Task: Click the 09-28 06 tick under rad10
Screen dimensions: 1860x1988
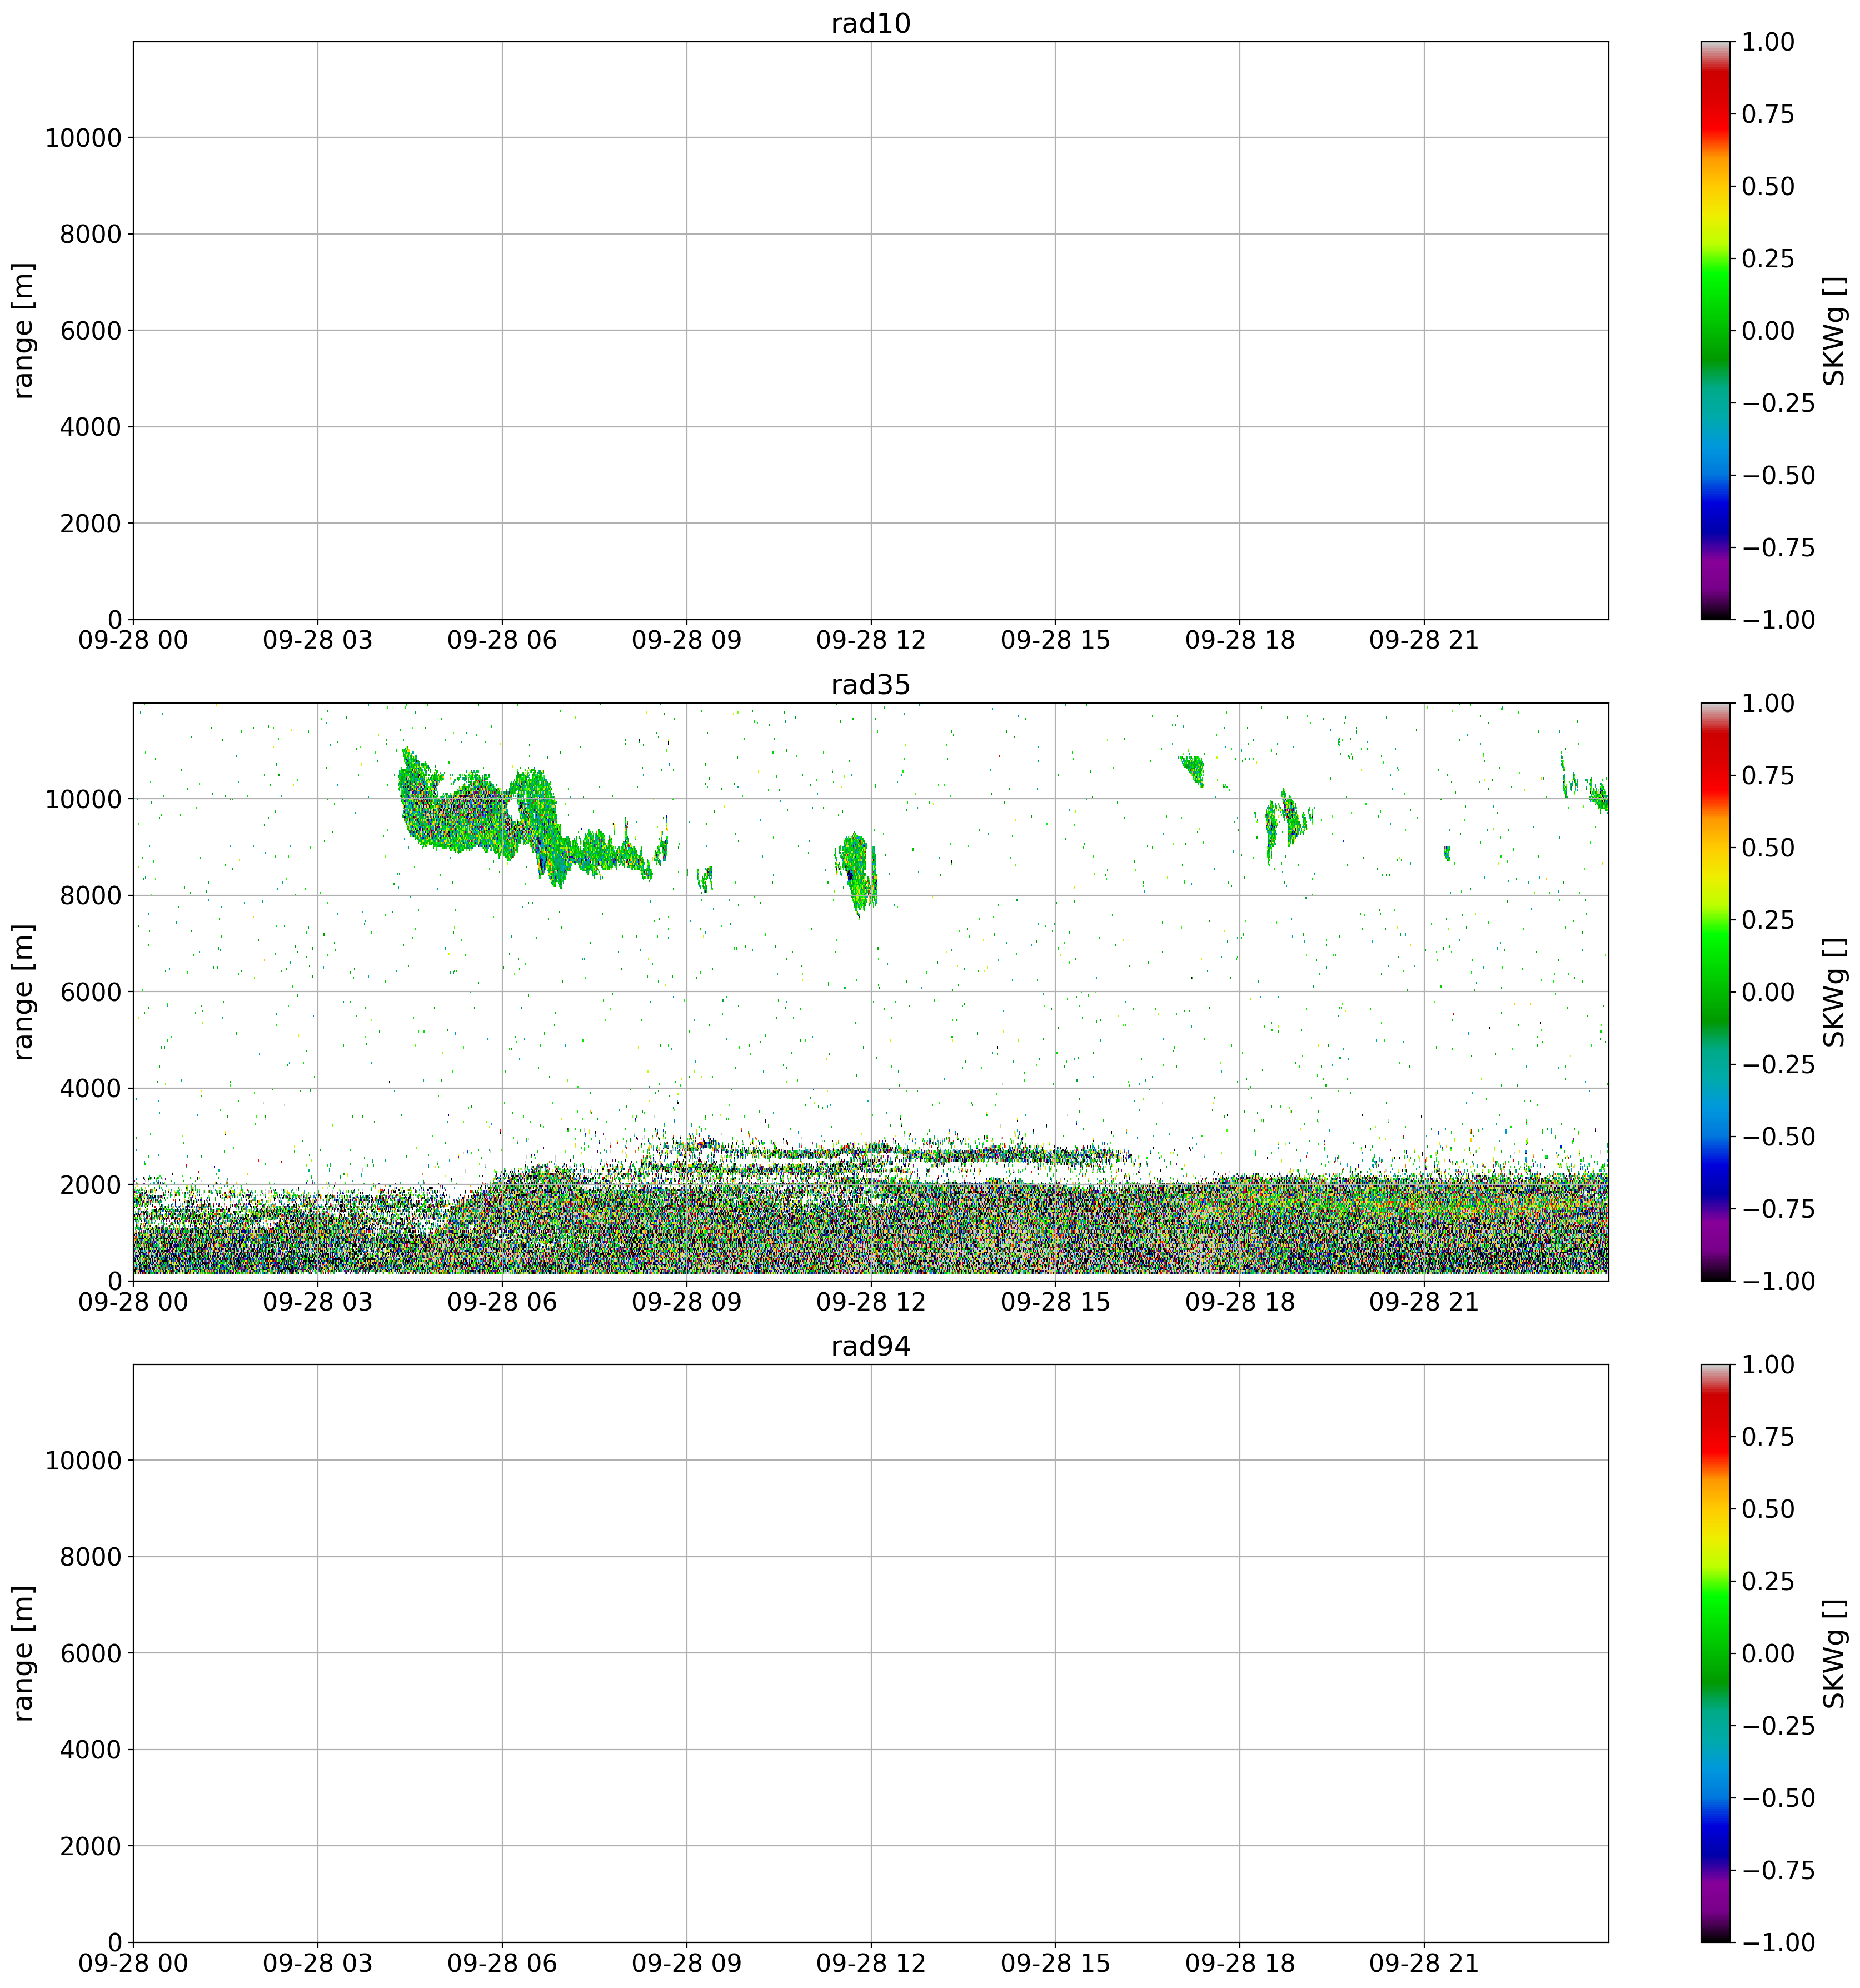Action: click(501, 641)
